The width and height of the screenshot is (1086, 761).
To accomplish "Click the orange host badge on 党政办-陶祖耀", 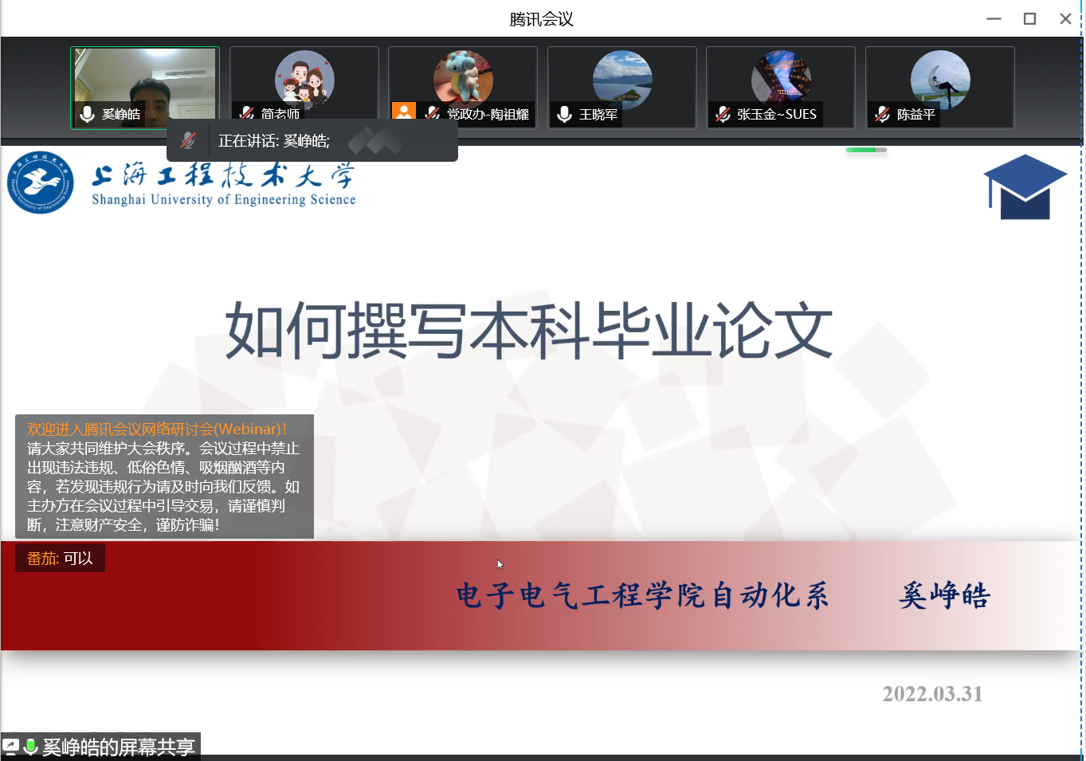I will 404,112.
